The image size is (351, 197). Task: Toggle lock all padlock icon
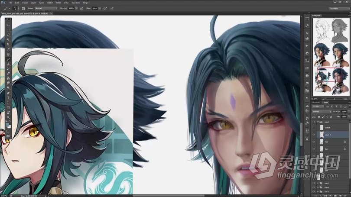point(331,117)
